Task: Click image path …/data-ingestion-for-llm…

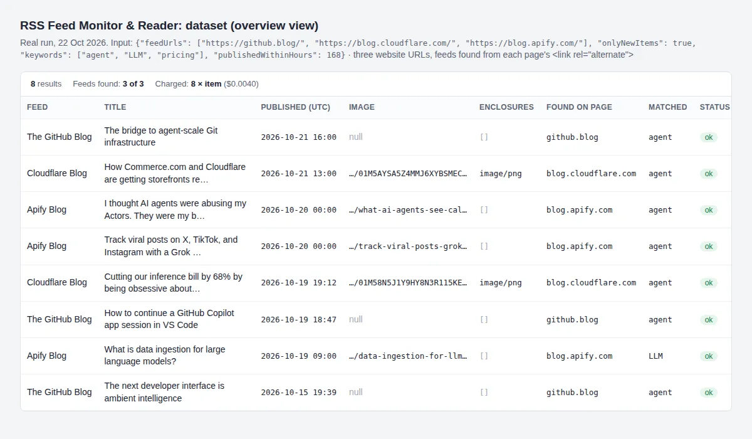Action: pyautogui.click(x=408, y=356)
